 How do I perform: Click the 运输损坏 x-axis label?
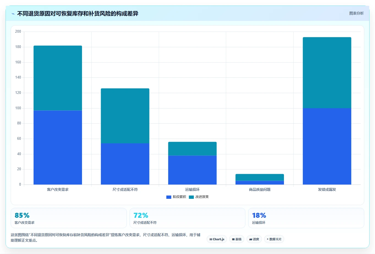(192, 189)
